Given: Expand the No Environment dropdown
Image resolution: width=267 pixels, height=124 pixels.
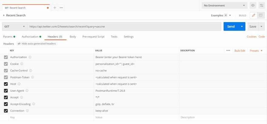Looking at the screenshot, I should click(x=225, y=5).
